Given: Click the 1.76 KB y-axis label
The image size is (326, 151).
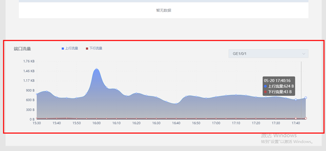Looking at the screenshot, I should point(29,61).
